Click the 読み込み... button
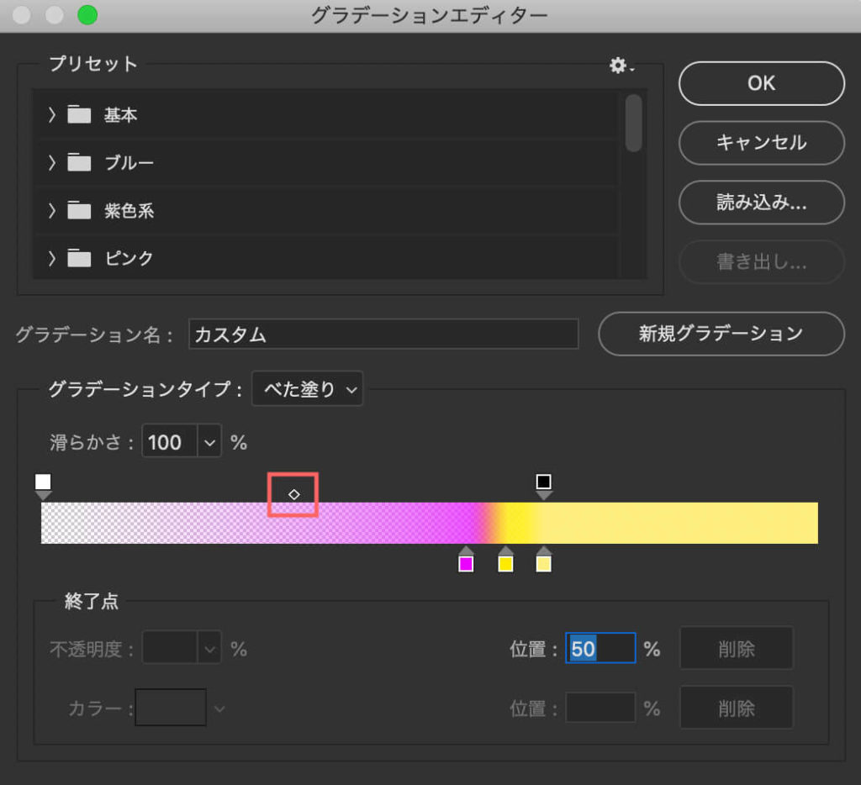 762,203
